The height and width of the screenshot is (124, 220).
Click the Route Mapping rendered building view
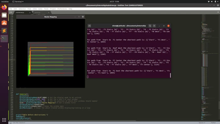pos(51,59)
